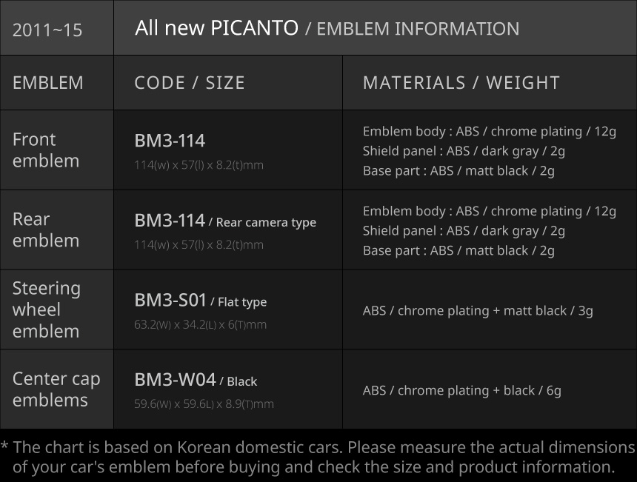Viewport: 637px width, 482px height.
Task: Select the Front emblem row label
Action: [46, 150]
